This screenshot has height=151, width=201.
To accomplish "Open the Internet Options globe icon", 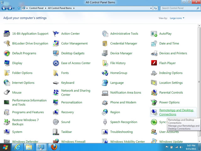I will click(x=7, y=83).
